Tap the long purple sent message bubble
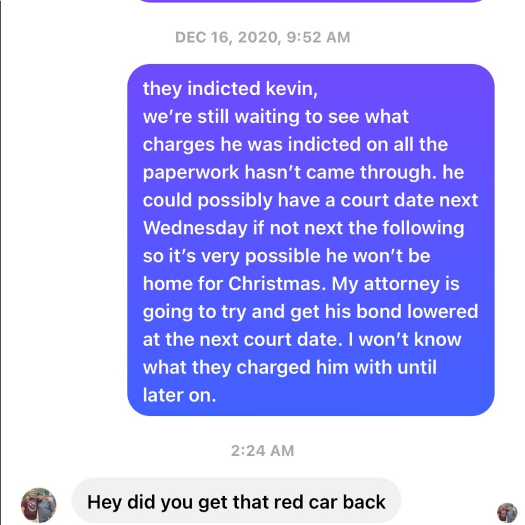Screen dimensions: 525x525 (311, 240)
